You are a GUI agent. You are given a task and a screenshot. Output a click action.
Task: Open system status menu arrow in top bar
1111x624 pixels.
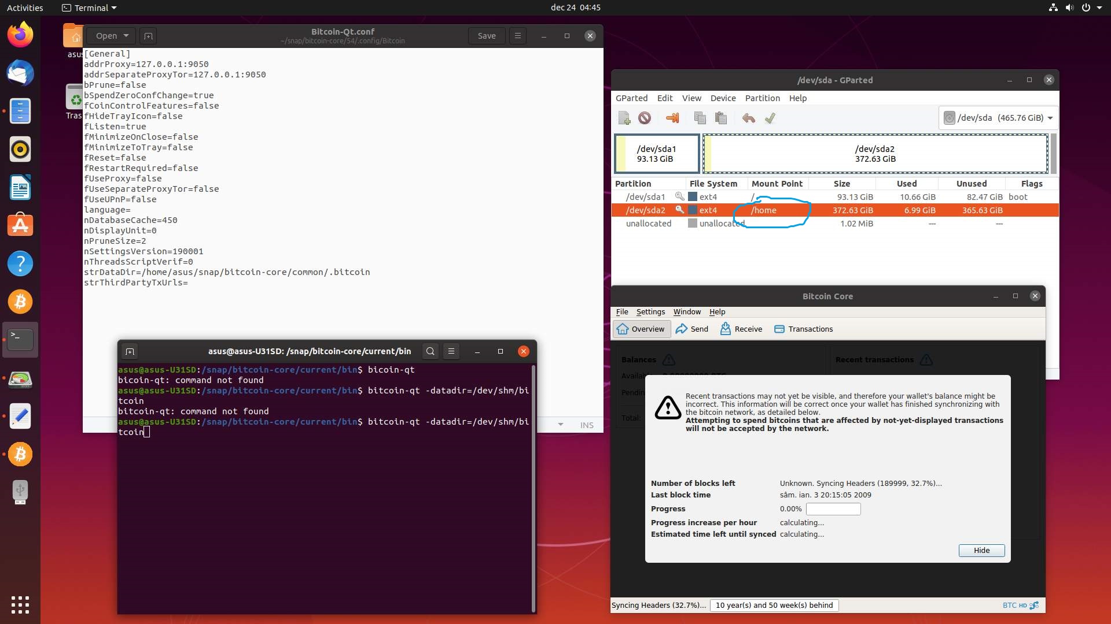(x=1099, y=8)
